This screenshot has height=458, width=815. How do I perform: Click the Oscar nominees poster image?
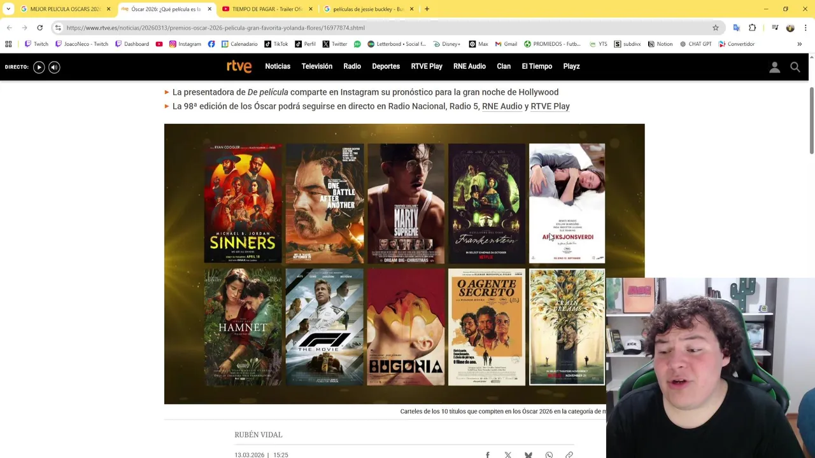pos(404,264)
